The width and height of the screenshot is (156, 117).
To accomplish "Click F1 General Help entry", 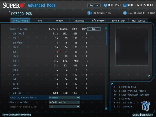I will coord(125,87).
